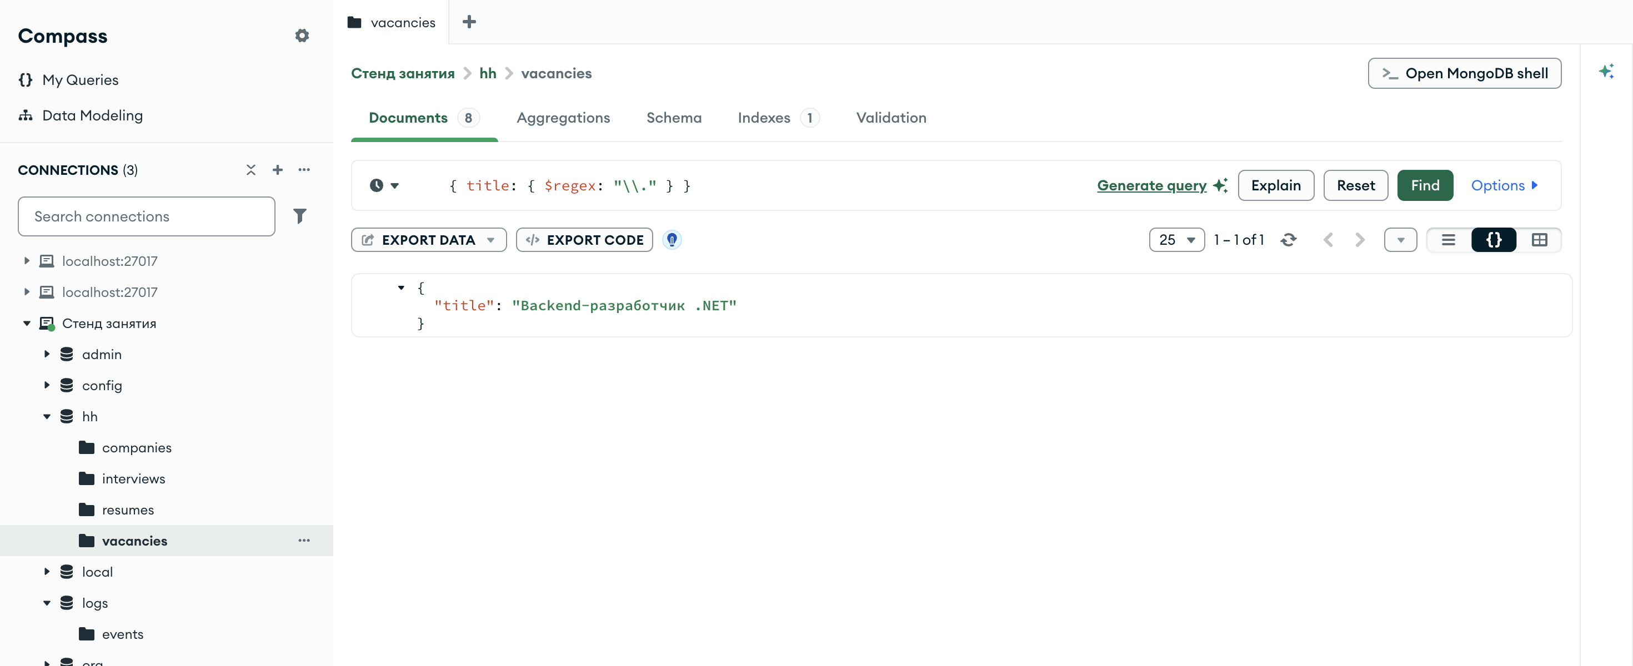The width and height of the screenshot is (1633, 666).
Task: Click the filter connections funnel icon
Action: click(x=300, y=216)
